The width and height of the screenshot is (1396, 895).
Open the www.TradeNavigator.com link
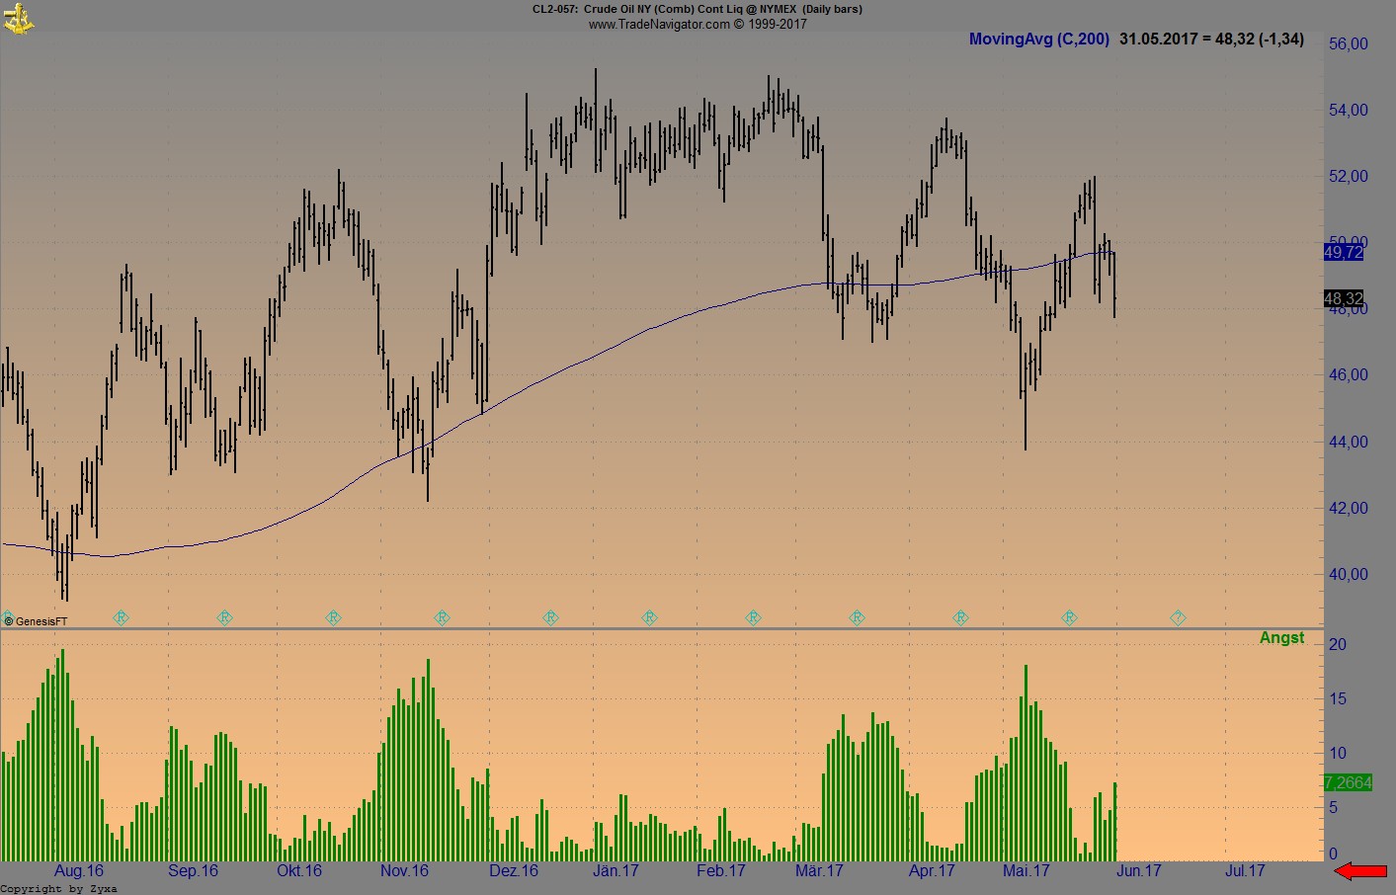pos(660,24)
